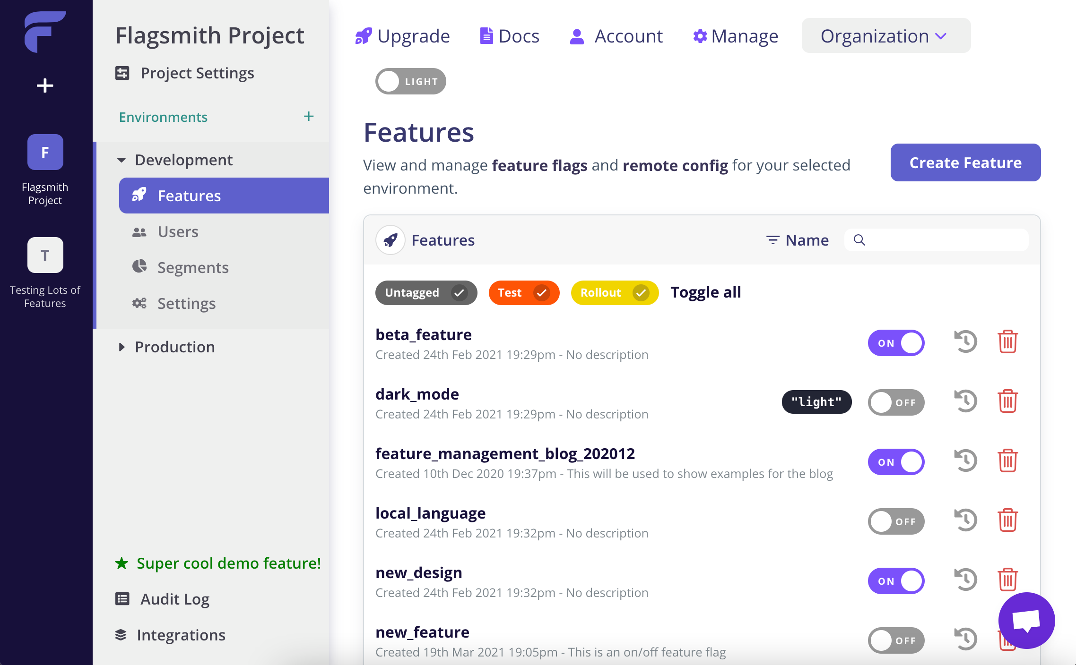Open Testing Lots of Features T tile
Screen dimensions: 1076x665
click(x=45, y=255)
